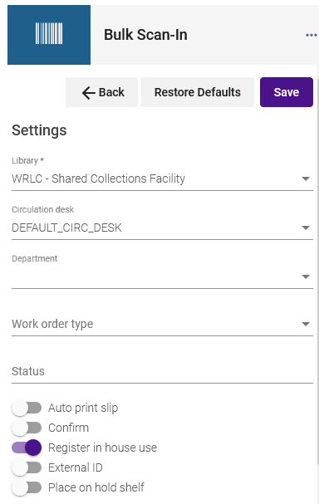The height and width of the screenshot is (504, 319).
Task: Enable the Confirm toggle
Action: [27, 428]
